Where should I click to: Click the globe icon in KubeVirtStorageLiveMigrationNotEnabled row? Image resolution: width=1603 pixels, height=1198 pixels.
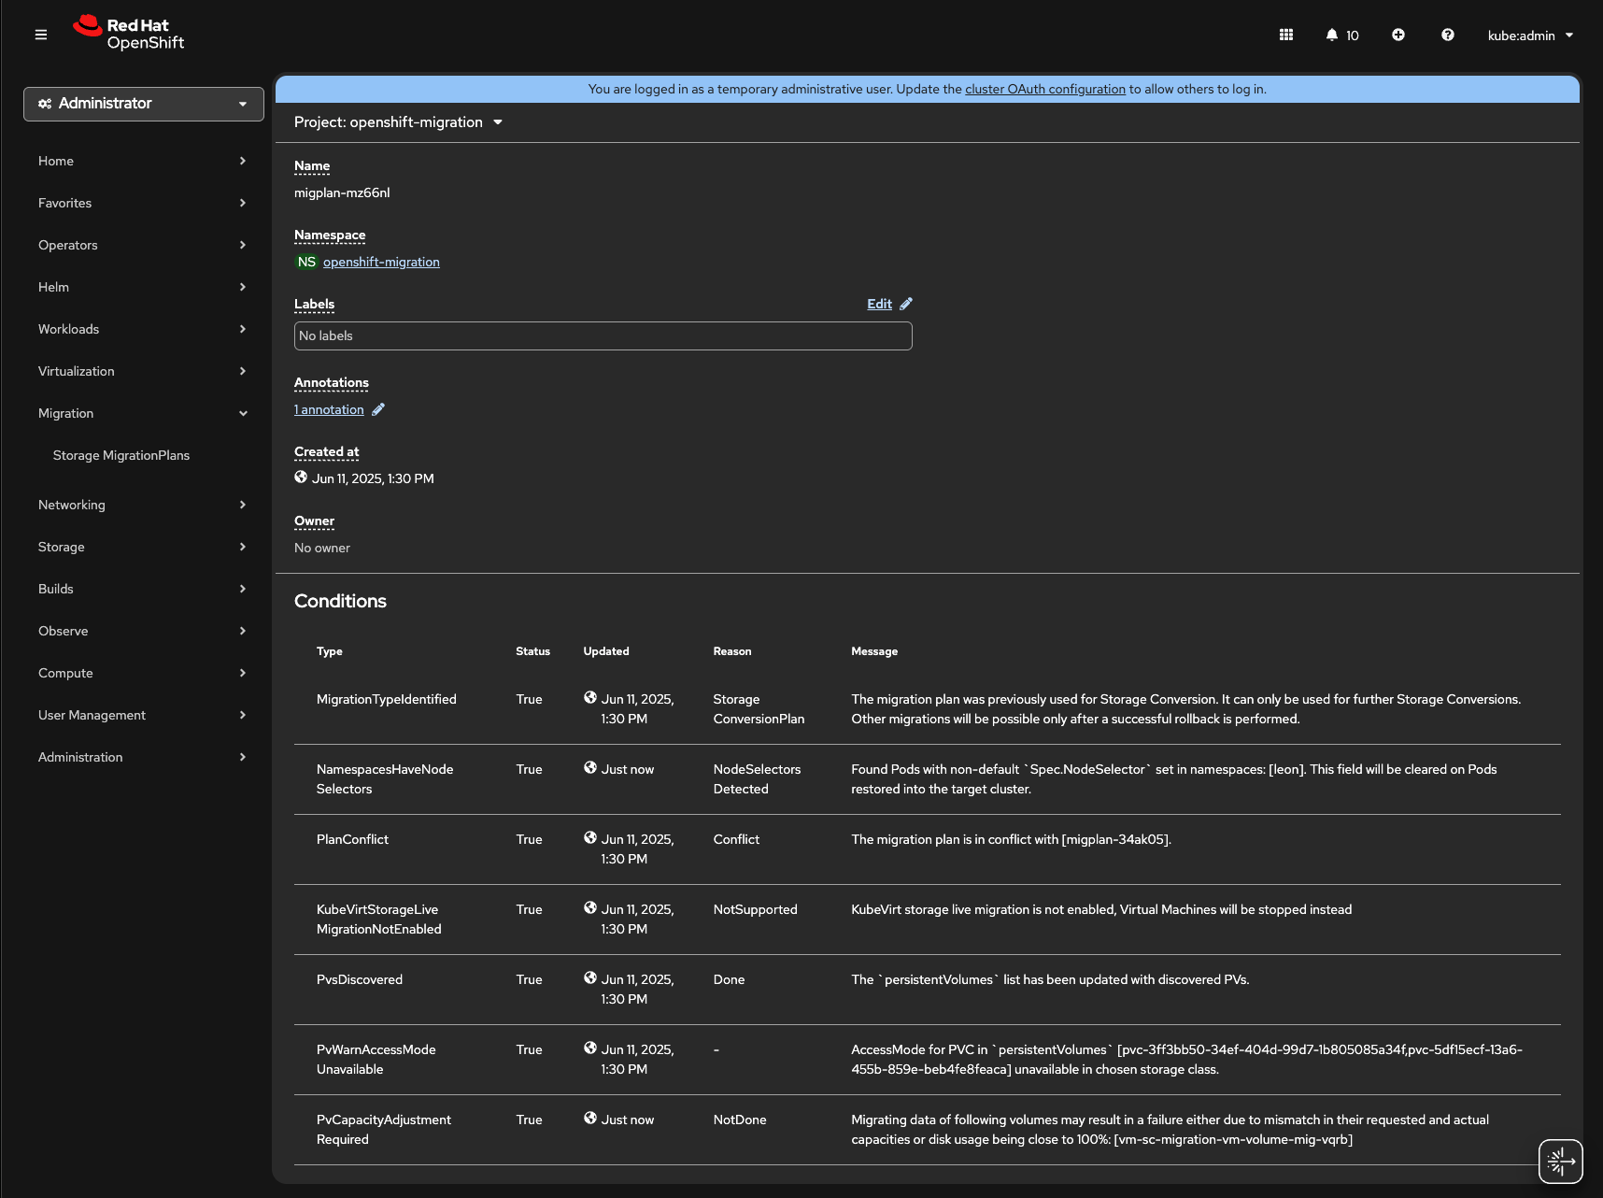pyautogui.click(x=590, y=907)
